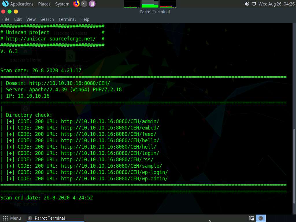Open the volume speaker icon
The height and width of the screenshot is (222, 296).
point(247,4)
